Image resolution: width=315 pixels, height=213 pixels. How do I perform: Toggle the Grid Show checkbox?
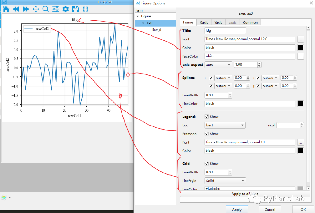click(x=206, y=164)
